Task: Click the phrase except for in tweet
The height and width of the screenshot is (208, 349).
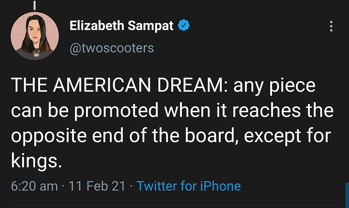Action: (287, 136)
